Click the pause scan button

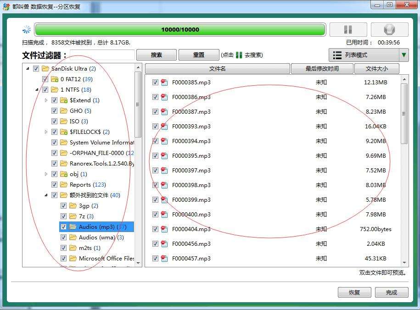point(348,30)
